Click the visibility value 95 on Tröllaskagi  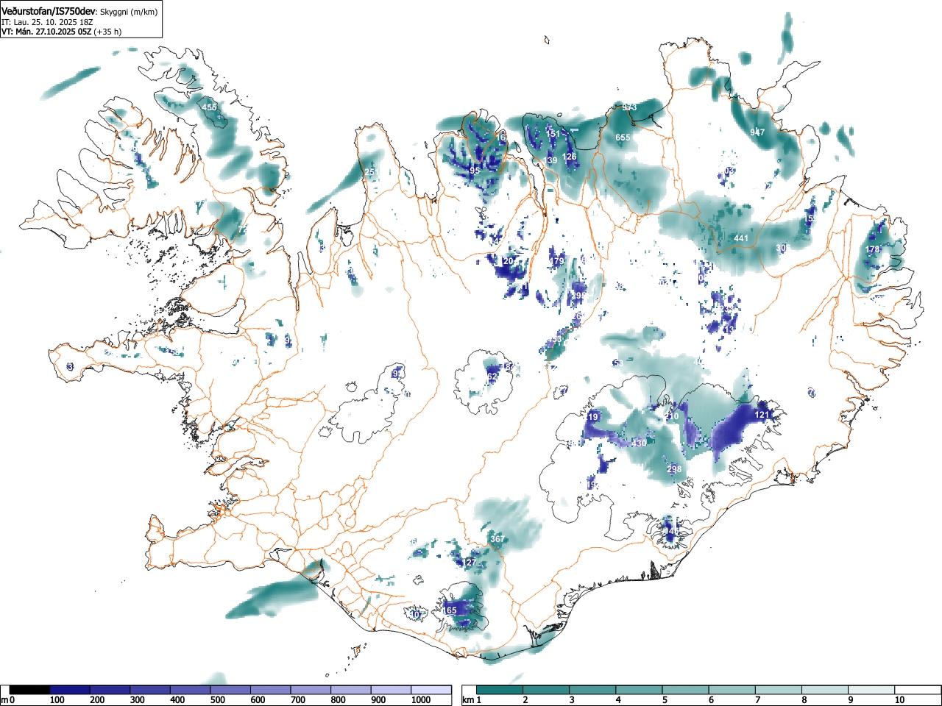pyautogui.click(x=475, y=171)
